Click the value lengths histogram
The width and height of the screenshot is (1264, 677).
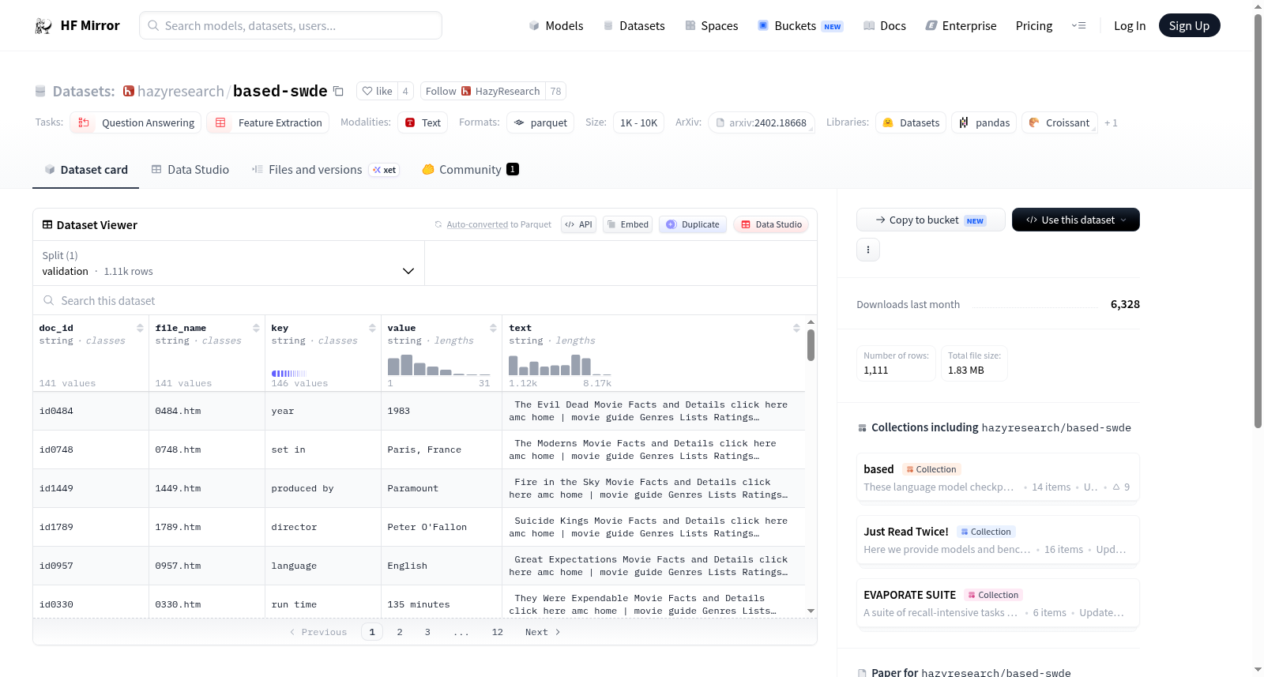(x=438, y=364)
